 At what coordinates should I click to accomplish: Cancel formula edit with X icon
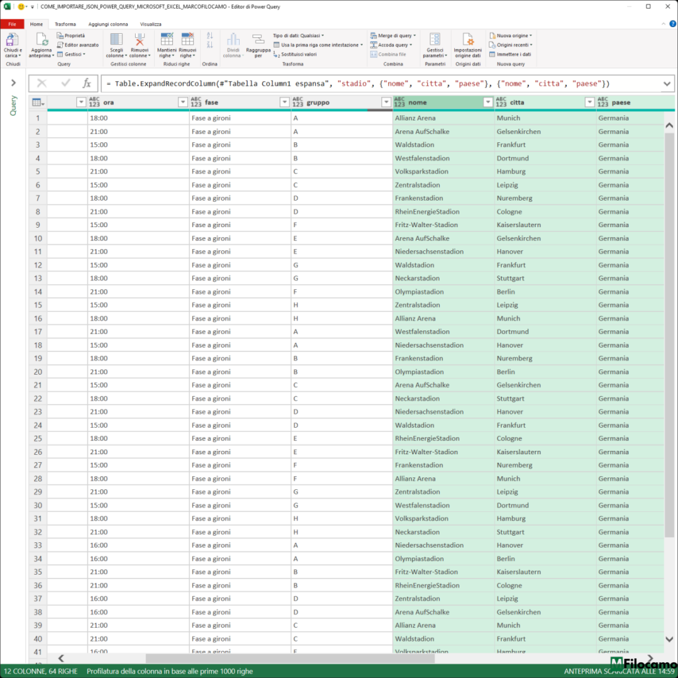click(42, 83)
